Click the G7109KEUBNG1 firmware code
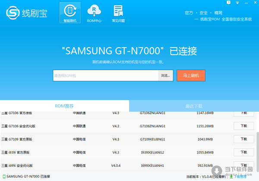This screenshot has height=181, width=259. point(152,139)
